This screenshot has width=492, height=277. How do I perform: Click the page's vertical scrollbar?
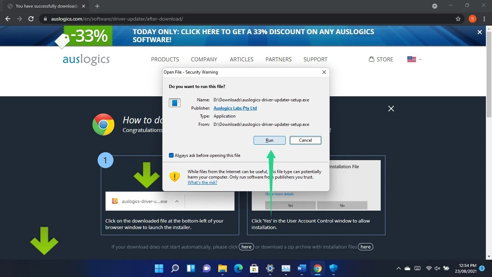[489, 72]
